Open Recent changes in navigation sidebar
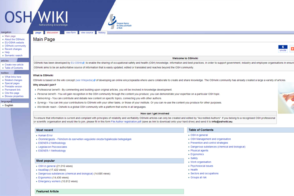The height and width of the screenshot is (196, 294). coord(13,49)
